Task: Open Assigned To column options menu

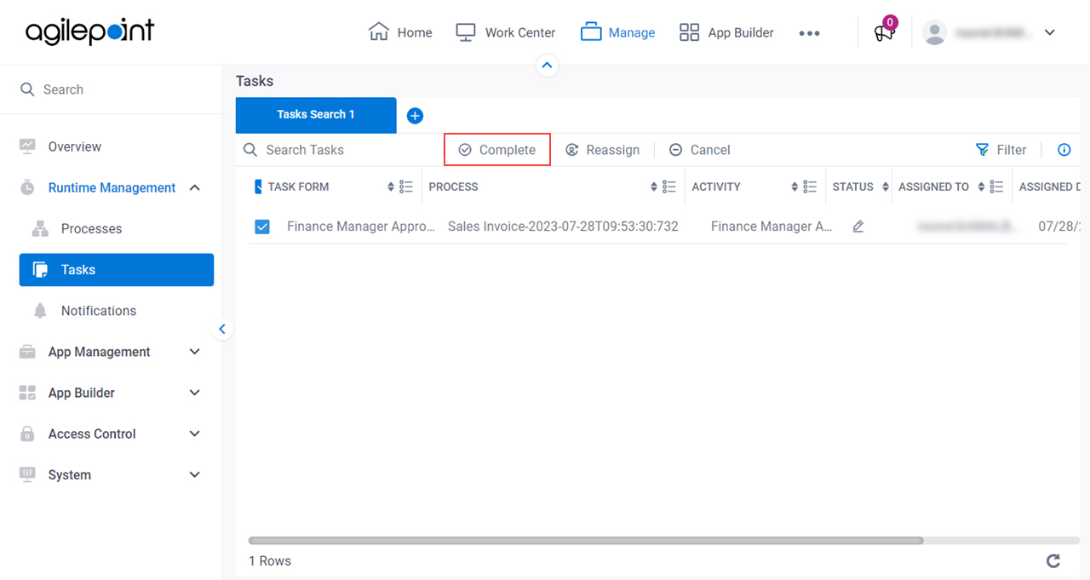Action: pos(996,187)
